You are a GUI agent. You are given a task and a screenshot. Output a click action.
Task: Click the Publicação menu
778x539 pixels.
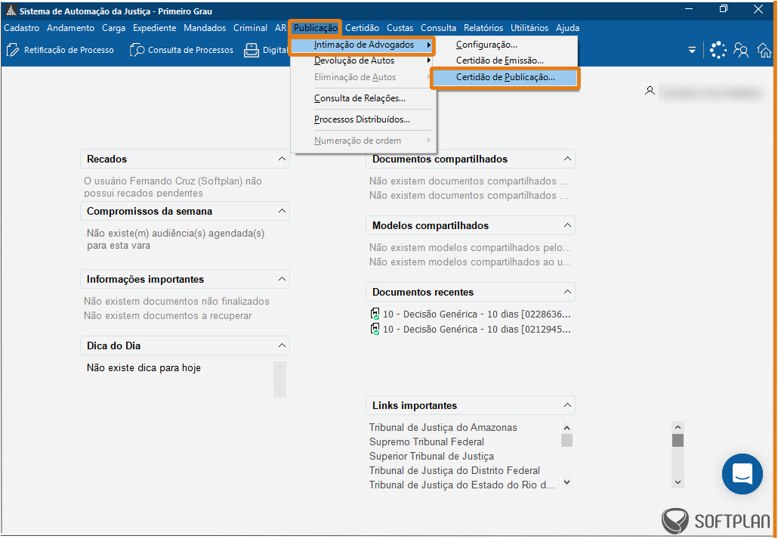[x=316, y=28]
